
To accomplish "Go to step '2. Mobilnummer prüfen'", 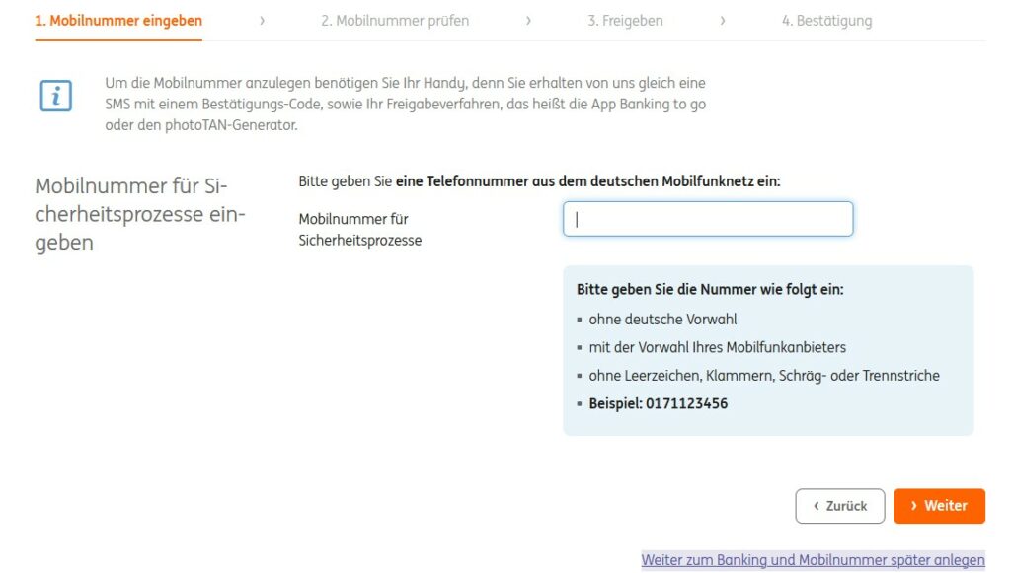I will coord(395,21).
